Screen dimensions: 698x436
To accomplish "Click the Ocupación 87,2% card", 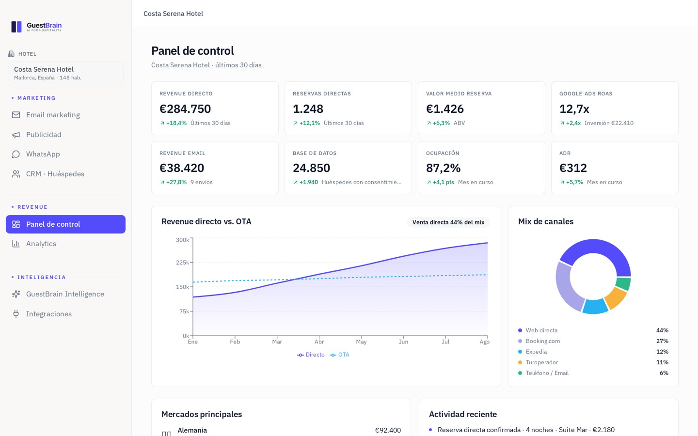I will pos(481,168).
